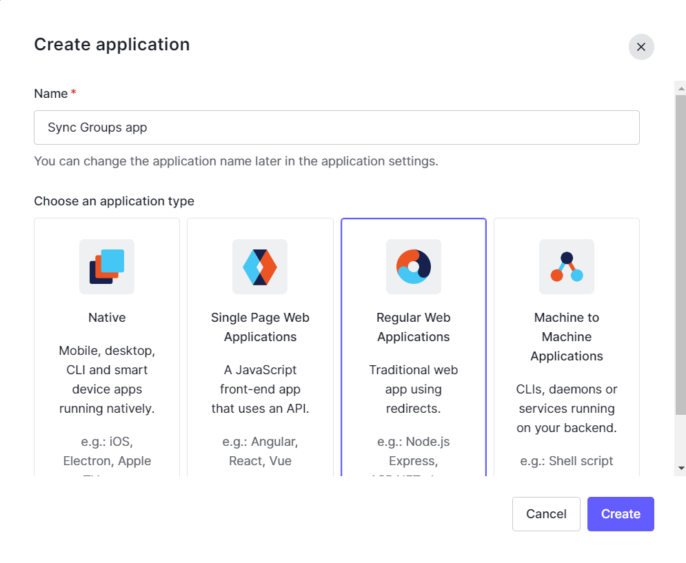Pick the Regular Web Applications title

point(413,327)
